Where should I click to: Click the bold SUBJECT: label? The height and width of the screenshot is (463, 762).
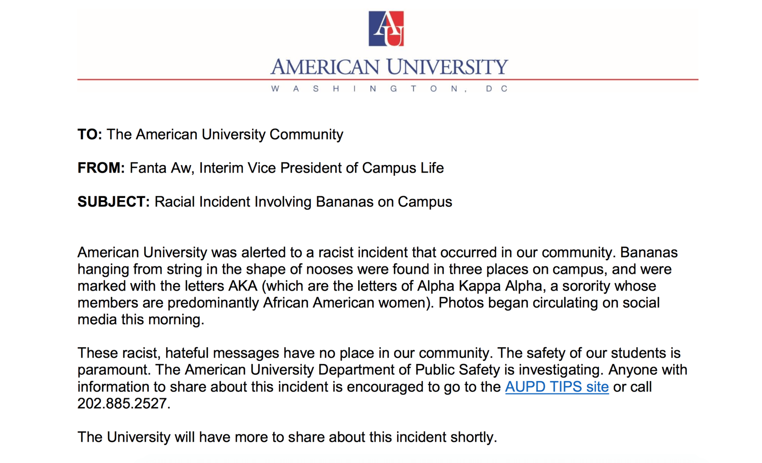113,202
